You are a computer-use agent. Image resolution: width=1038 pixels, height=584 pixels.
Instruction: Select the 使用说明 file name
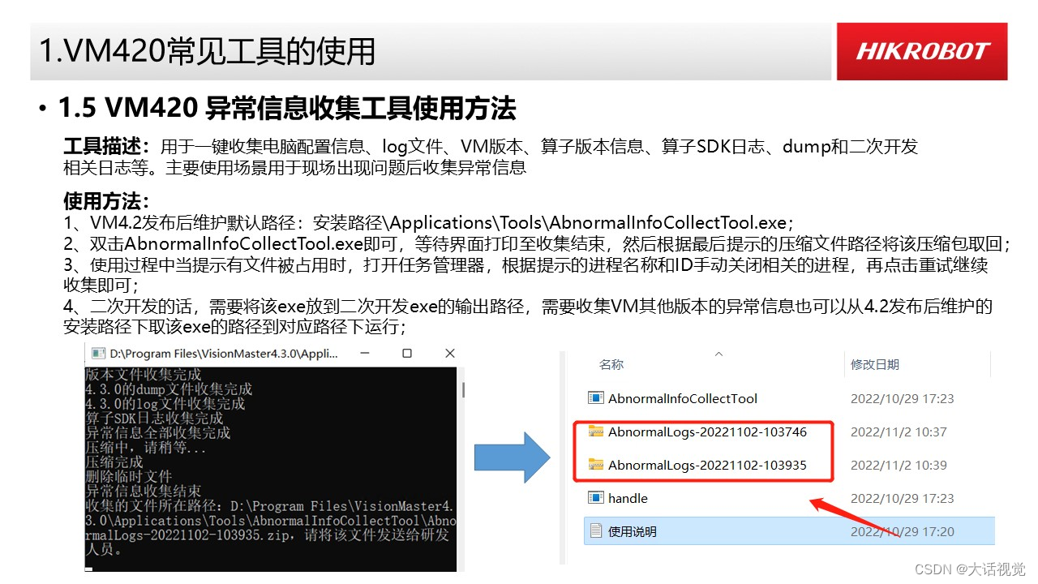point(633,531)
